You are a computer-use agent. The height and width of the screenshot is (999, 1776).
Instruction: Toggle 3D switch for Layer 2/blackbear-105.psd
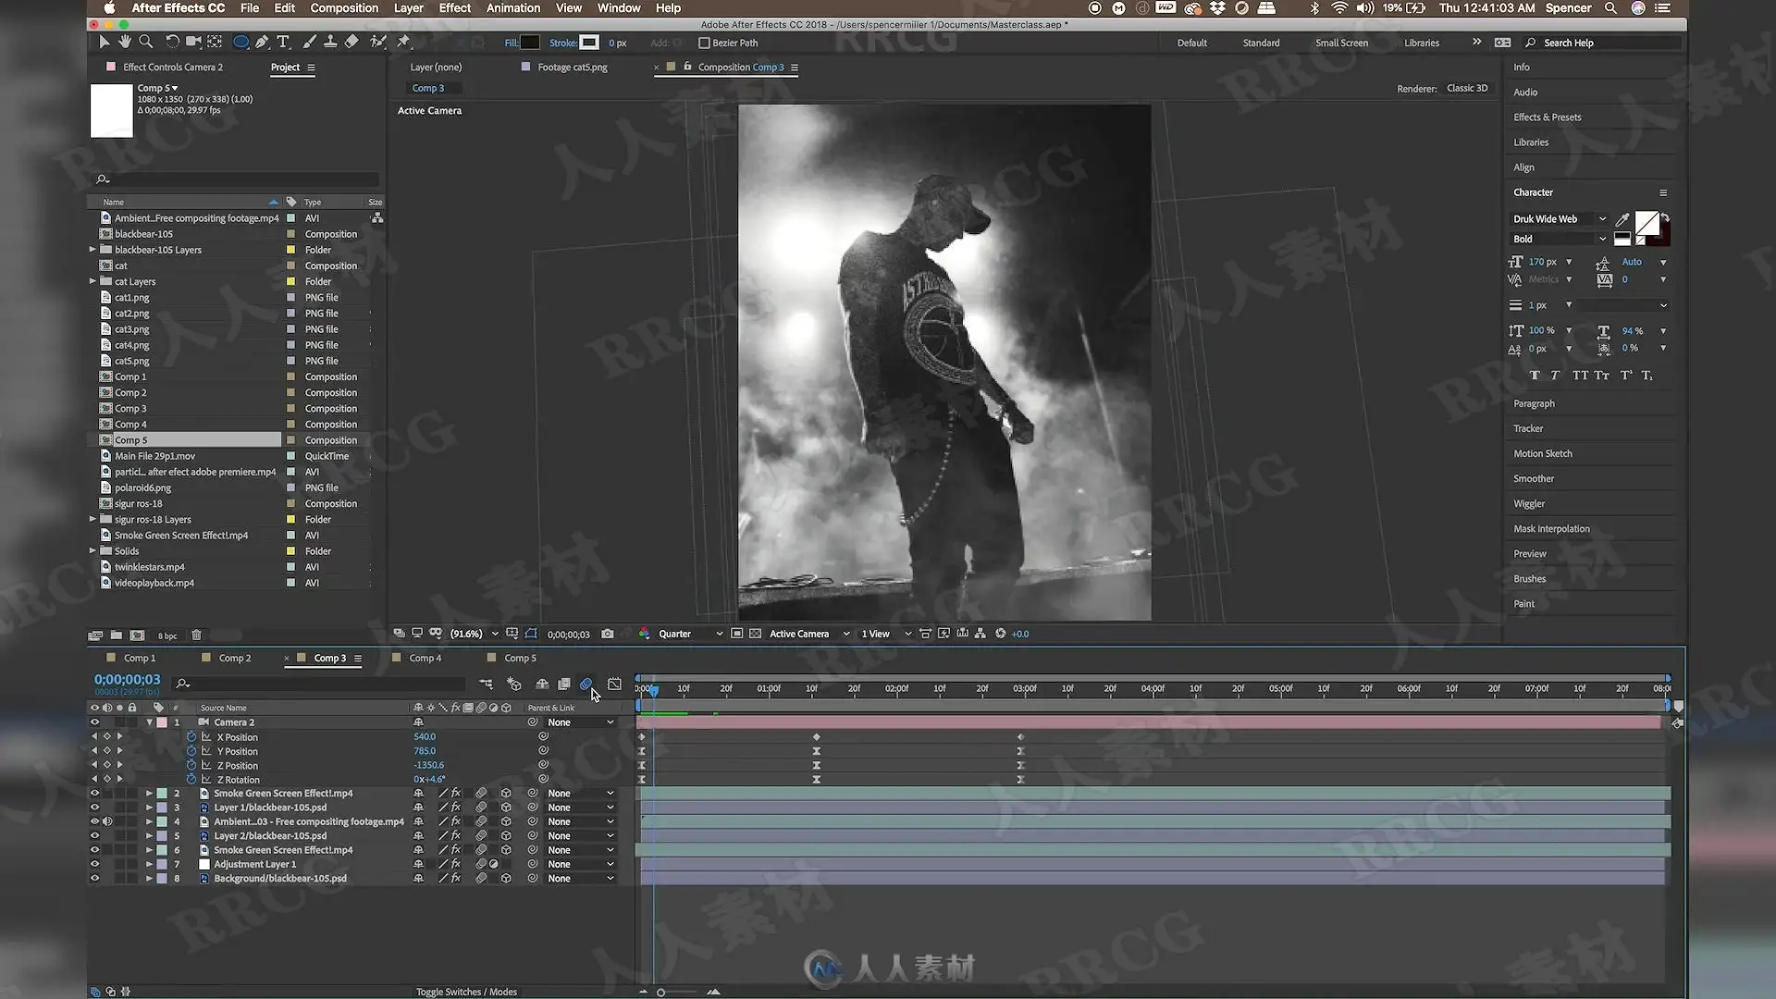(x=506, y=836)
